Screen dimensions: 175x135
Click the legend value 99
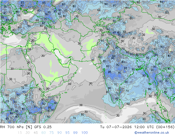[75, 133]
